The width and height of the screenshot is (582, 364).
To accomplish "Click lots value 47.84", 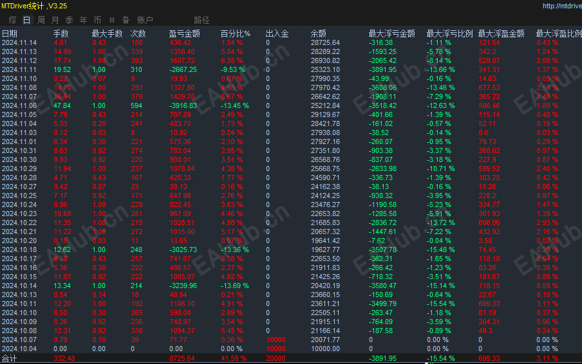I will click(62, 105).
